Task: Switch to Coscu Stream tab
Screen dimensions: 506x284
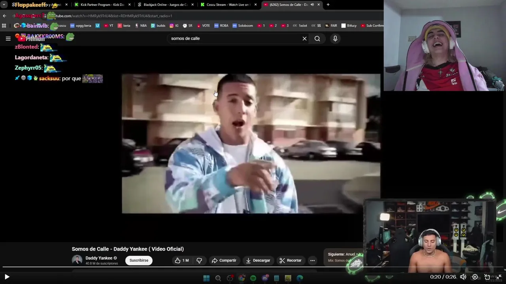Action: click(228, 5)
